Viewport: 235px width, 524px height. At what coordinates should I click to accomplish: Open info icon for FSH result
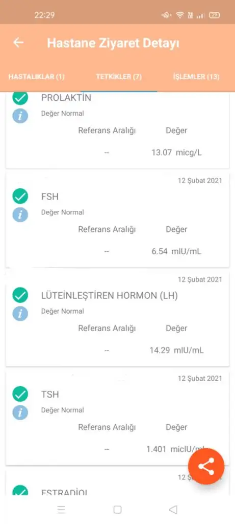20,214
